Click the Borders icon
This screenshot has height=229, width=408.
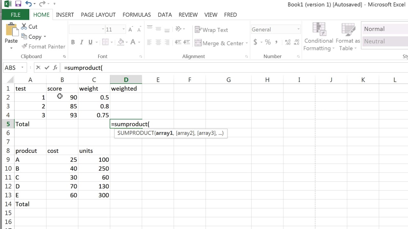click(105, 42)
